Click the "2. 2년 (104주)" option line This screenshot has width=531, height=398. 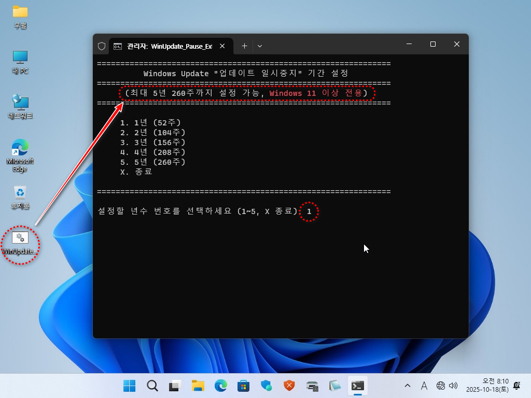click(153, 132)
